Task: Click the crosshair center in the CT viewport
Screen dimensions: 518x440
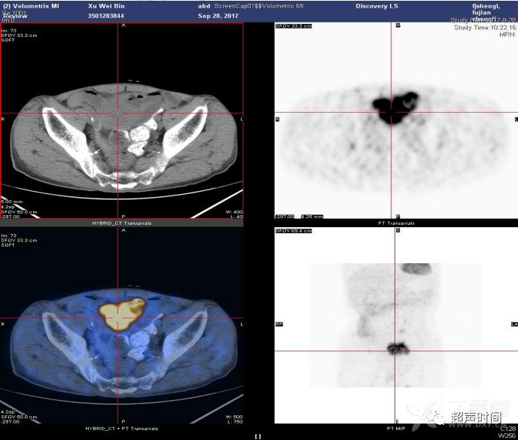Action: click(118, 113)
